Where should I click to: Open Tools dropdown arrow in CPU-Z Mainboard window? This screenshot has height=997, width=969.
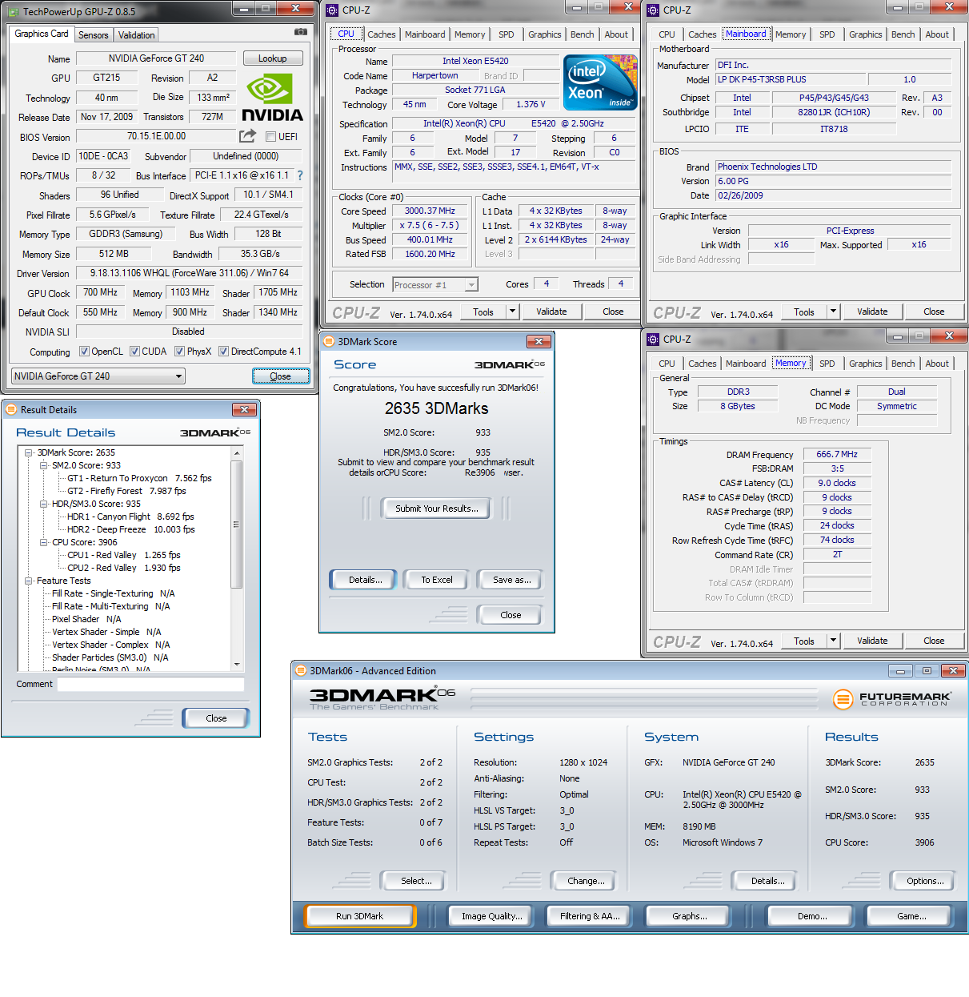pos(833,312)
